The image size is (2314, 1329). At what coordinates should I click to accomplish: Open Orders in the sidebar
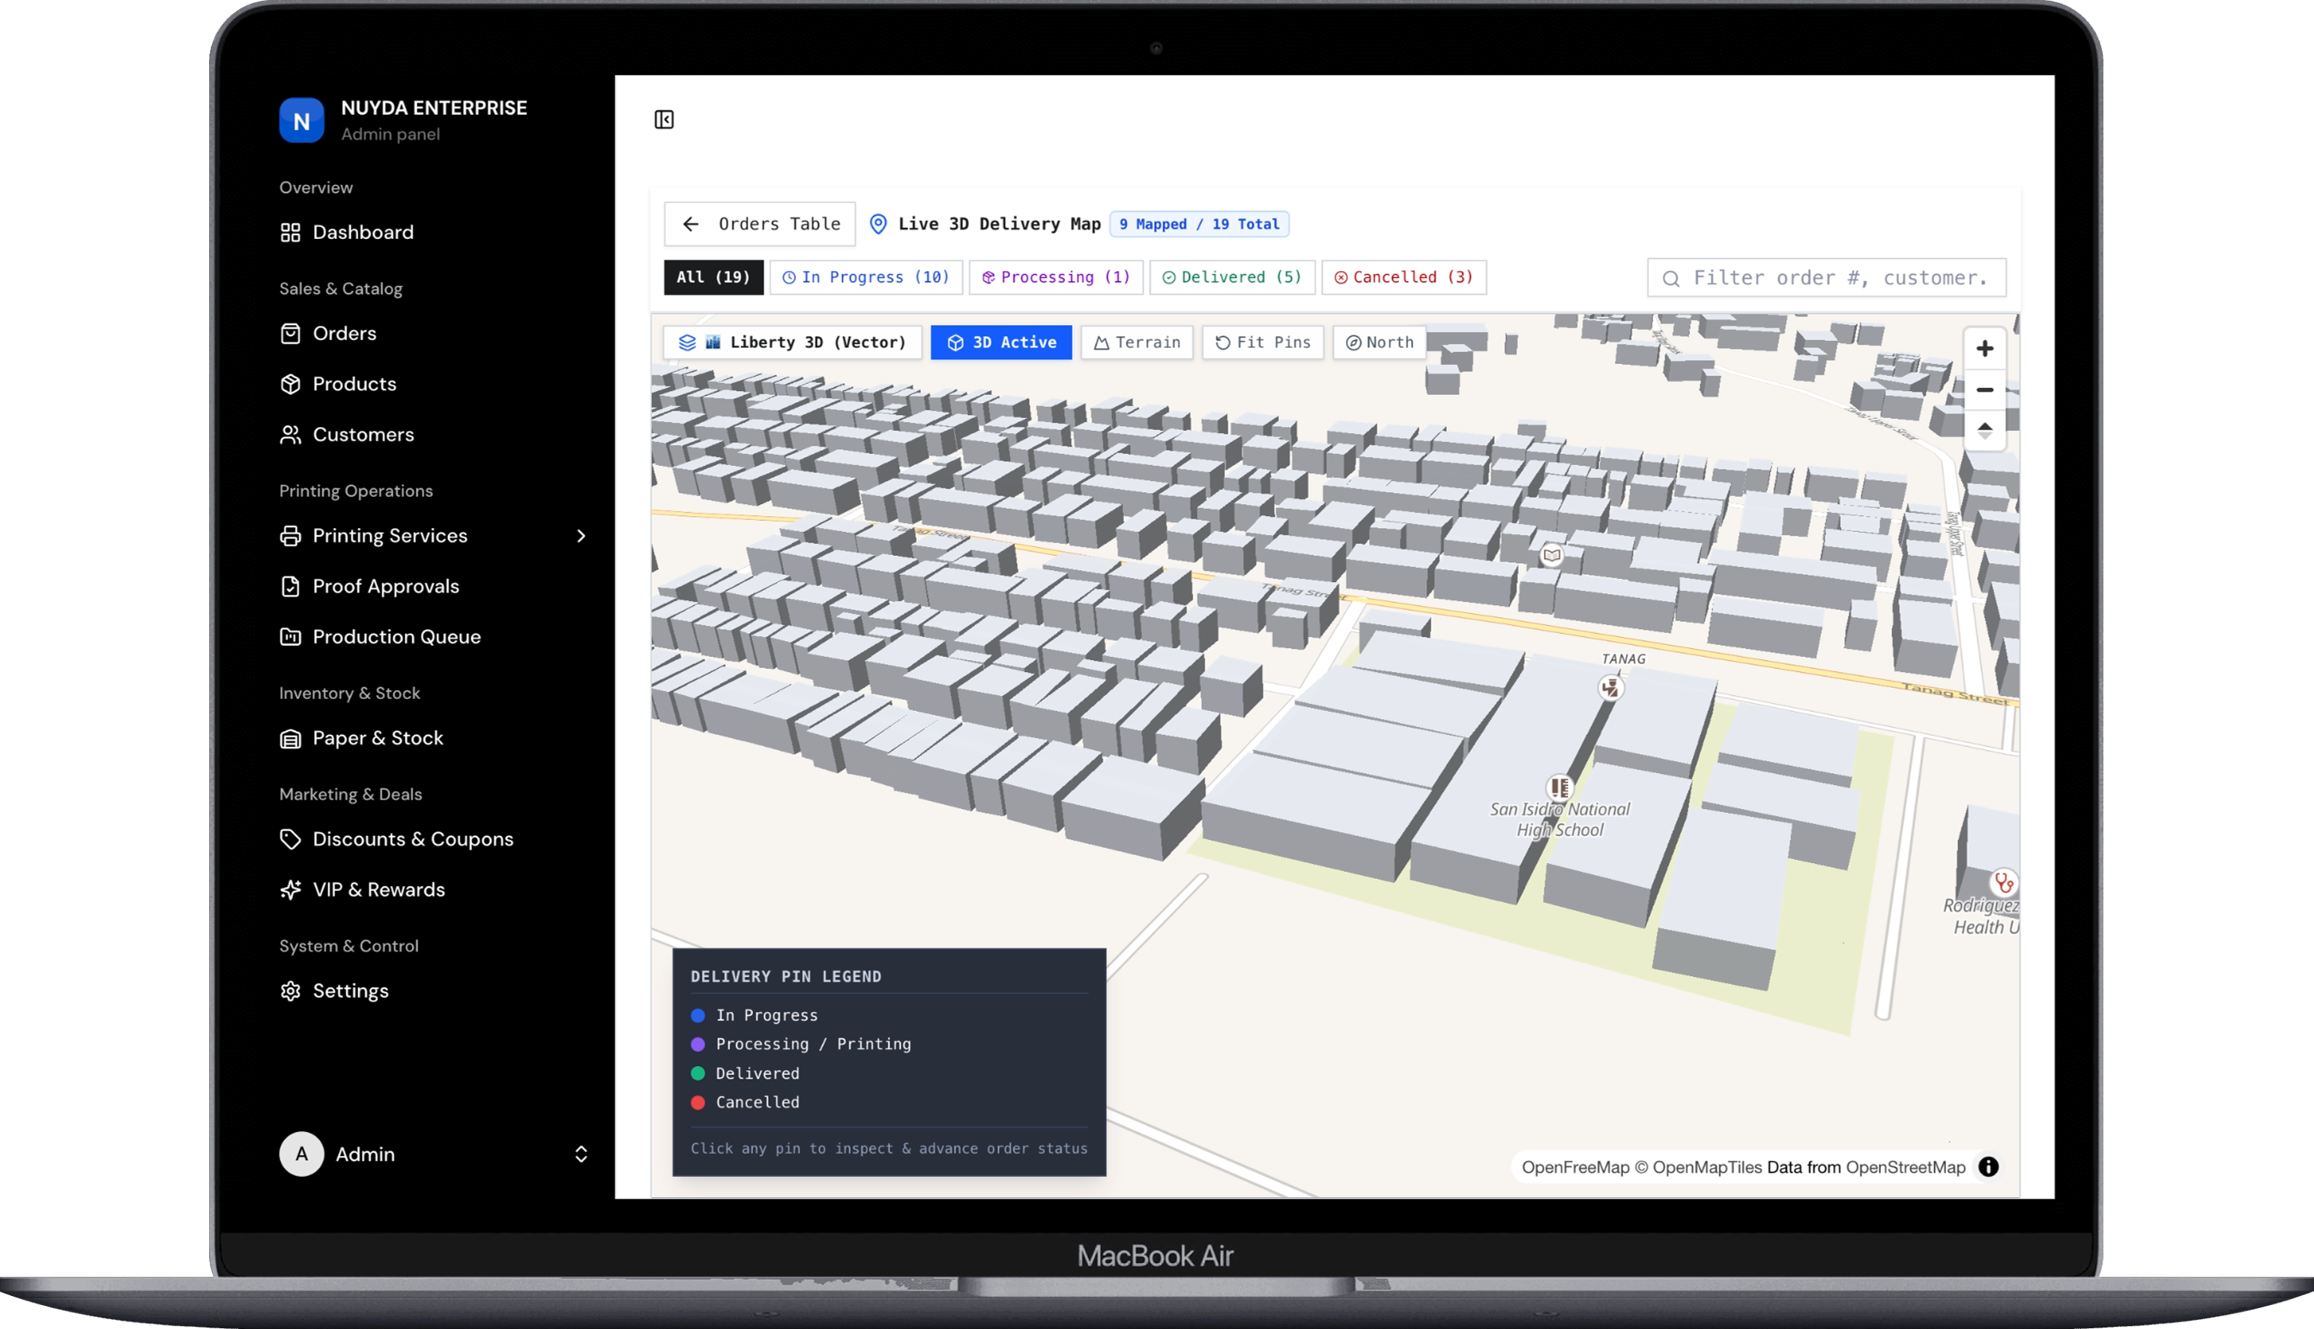(344, 333)
